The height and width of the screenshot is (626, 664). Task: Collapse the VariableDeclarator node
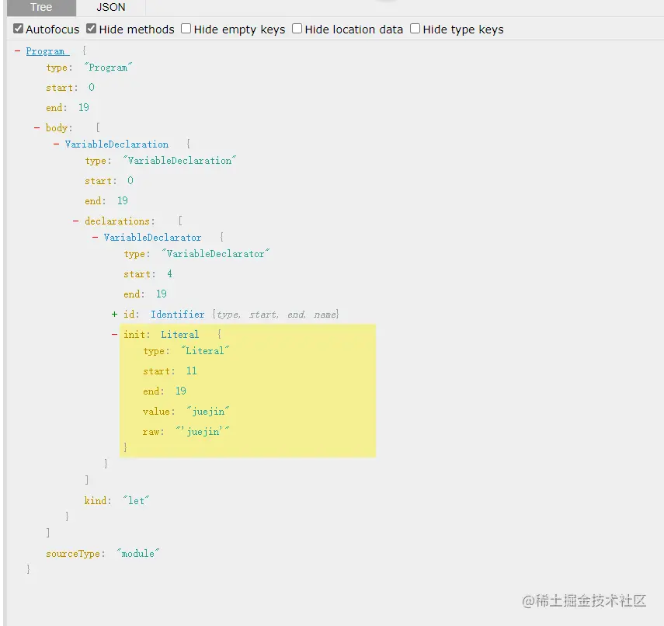[96, 237]
